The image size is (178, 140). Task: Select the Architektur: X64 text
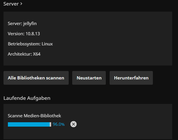point(24,54)
